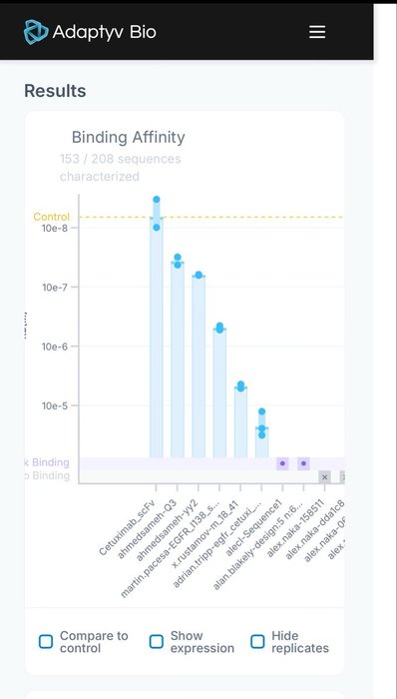Click the alecl-Sequence1 axis label

pyautogui.click(x=254, y=529)
